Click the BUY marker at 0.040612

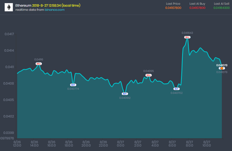(125, 94)
